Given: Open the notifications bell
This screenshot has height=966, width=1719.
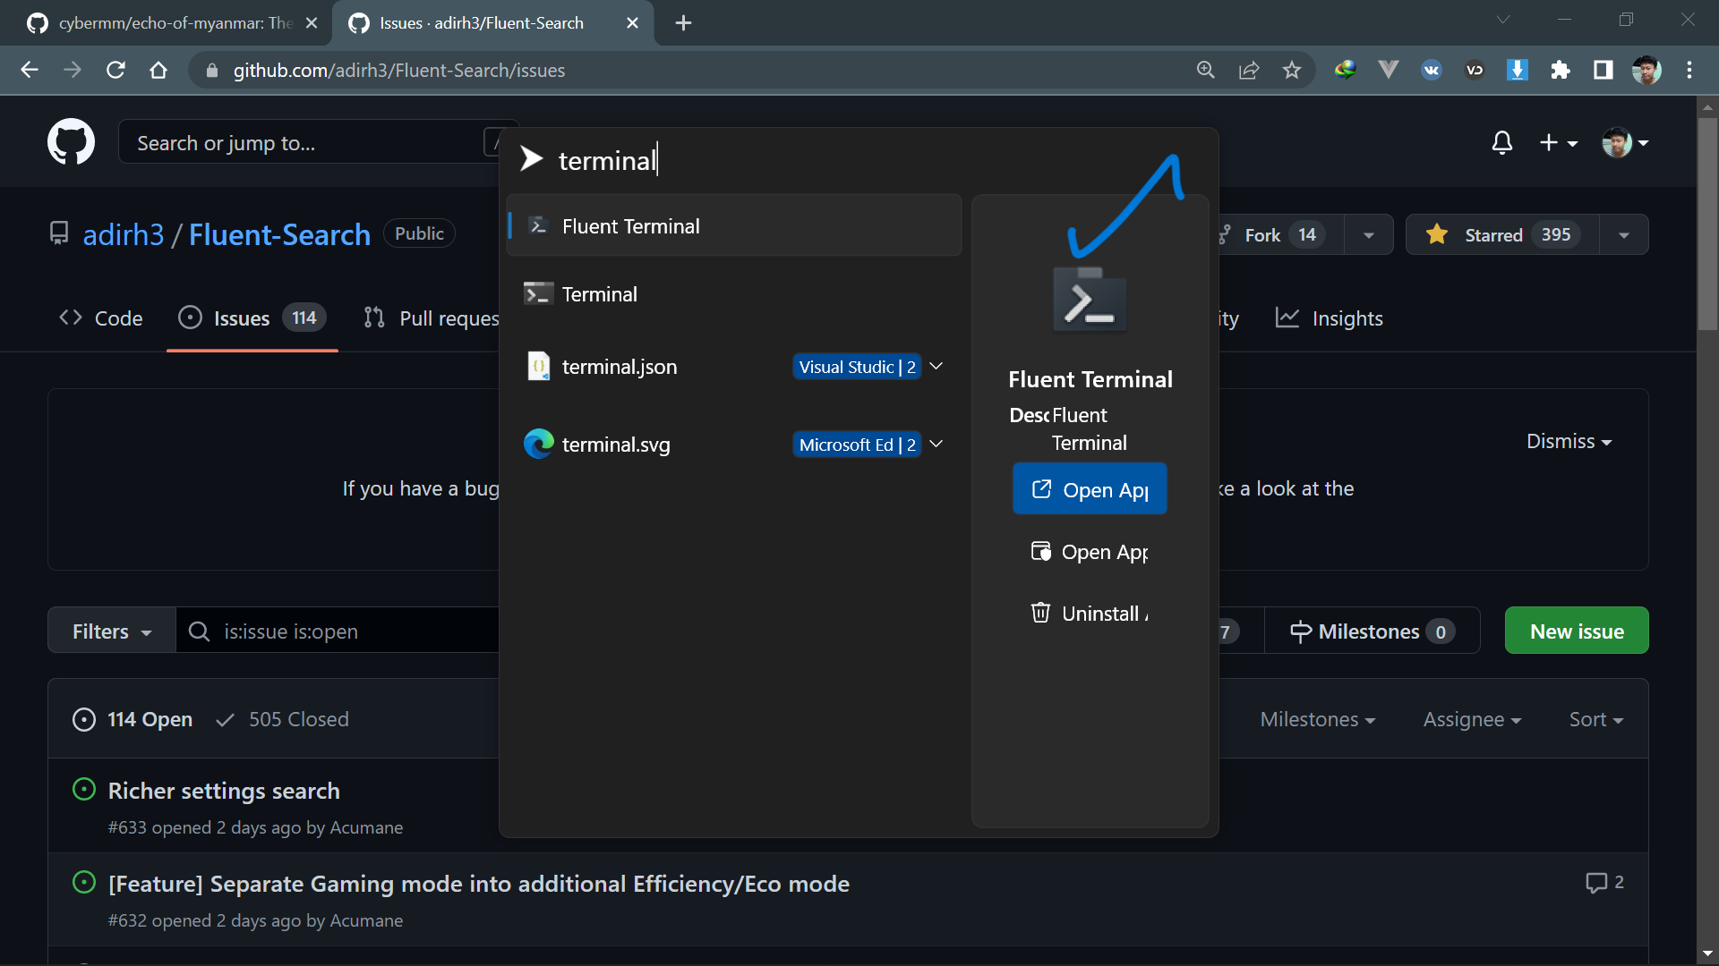Looking at the screenshot, I should (1501, 143).
